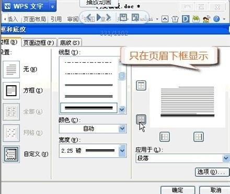Open the blue help question icon
The height and width of the screenshot is (194, 230).
point(216,19)
